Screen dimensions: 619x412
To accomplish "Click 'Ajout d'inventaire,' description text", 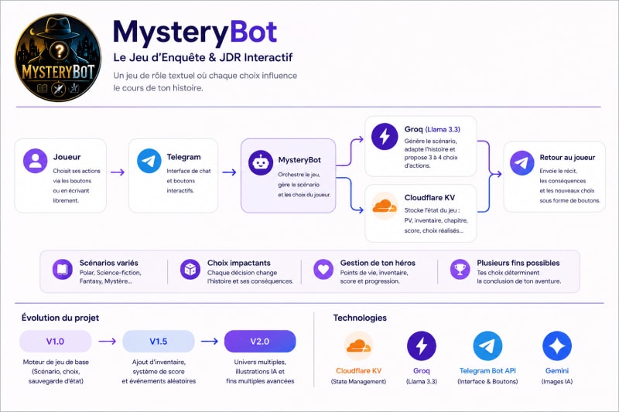I will 159,362.
